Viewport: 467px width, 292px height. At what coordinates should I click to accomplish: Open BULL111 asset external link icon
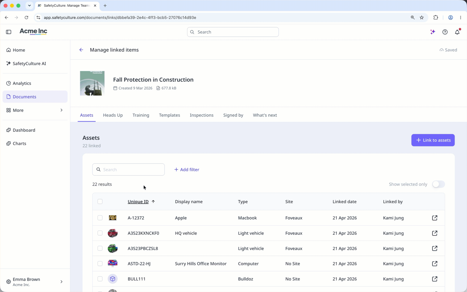pyautogui.click(x=435, y=279)
